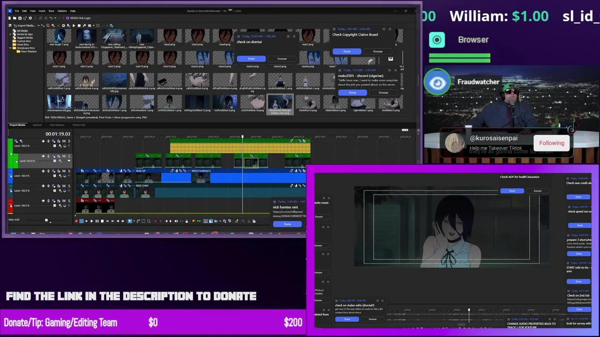600x337 pixels.
Task: Delete the selection with the transport red X
Action: coord(156,221)
